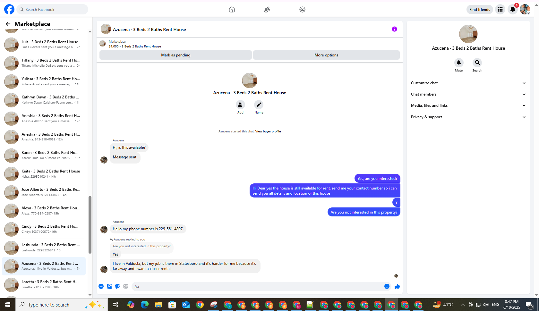539x311 pixels.
Task: Open the account profile picture menu
Action: 525,9
